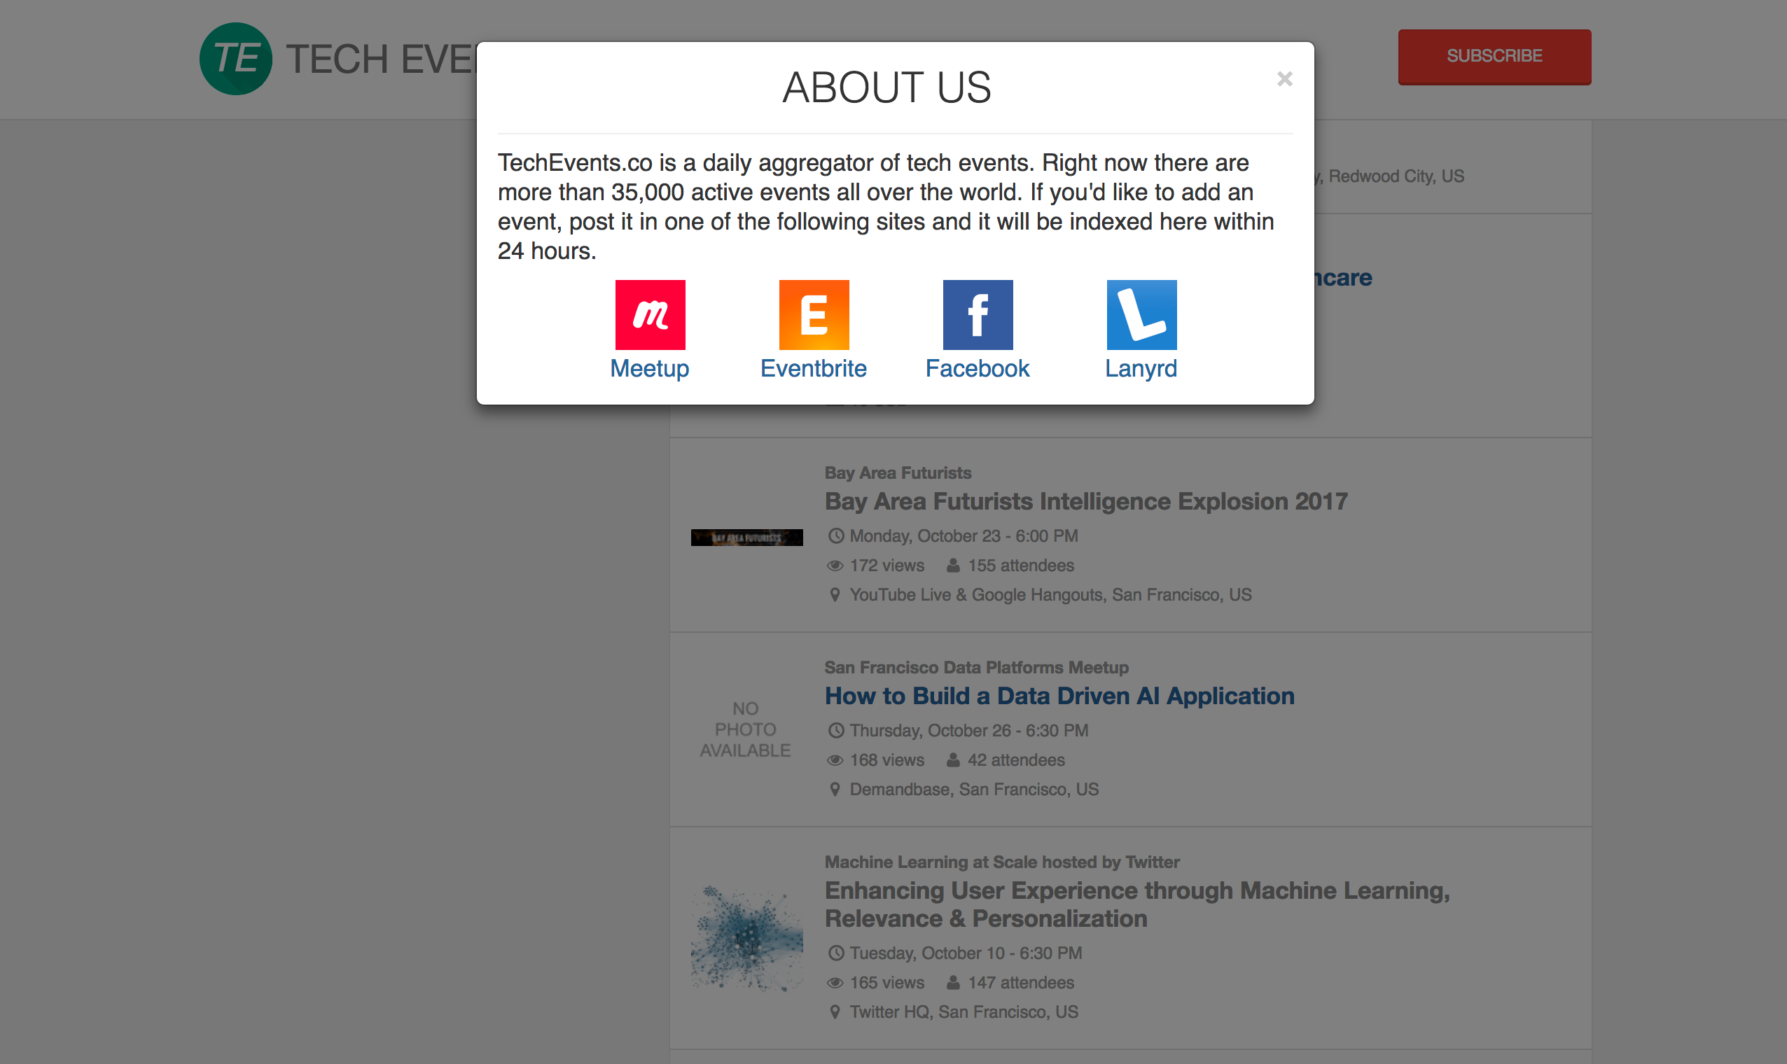
Task: Click location pin beside Twitter HQ
Action: 835,1011
